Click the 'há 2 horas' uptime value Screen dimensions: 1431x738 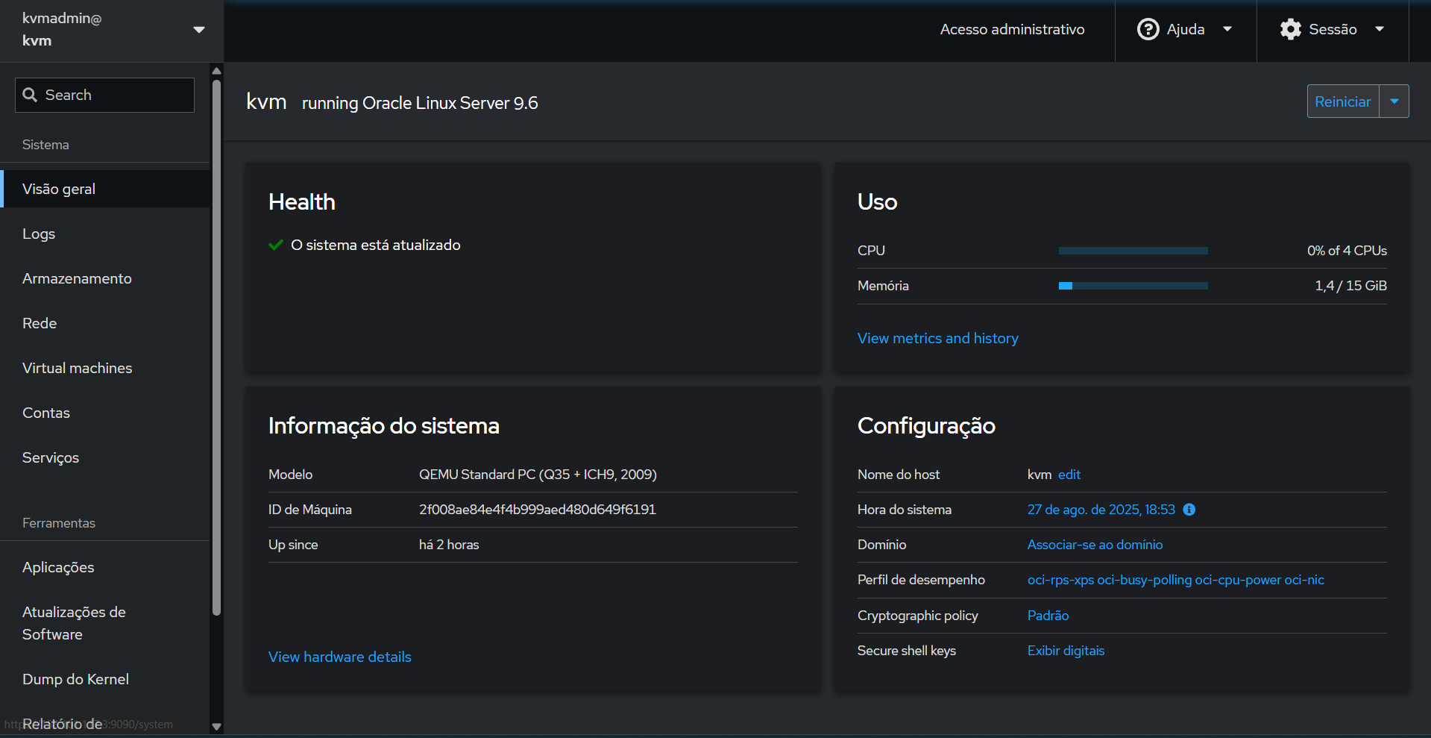449,545
